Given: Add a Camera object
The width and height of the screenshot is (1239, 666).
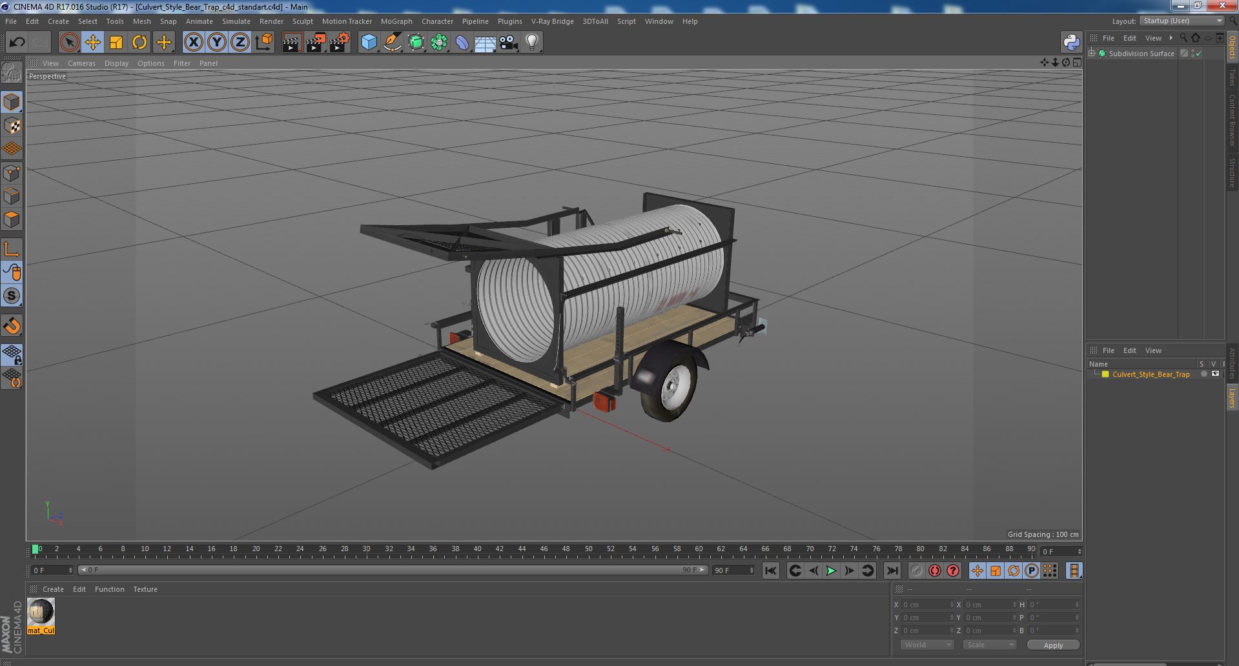Looking at the screenshot, I should tap(508, 43).
